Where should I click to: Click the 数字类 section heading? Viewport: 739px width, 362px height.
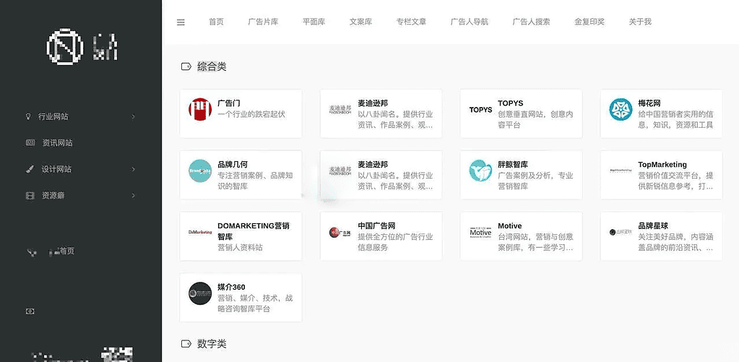click(212, 344)
